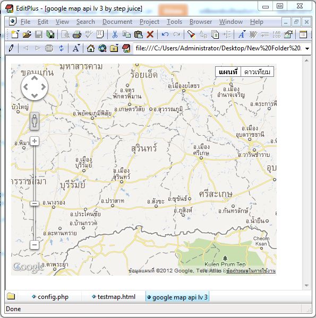Click the Find flashlight icon
Image resolution: width=316 pixels, height=318 pixels.
coord(191,34)
